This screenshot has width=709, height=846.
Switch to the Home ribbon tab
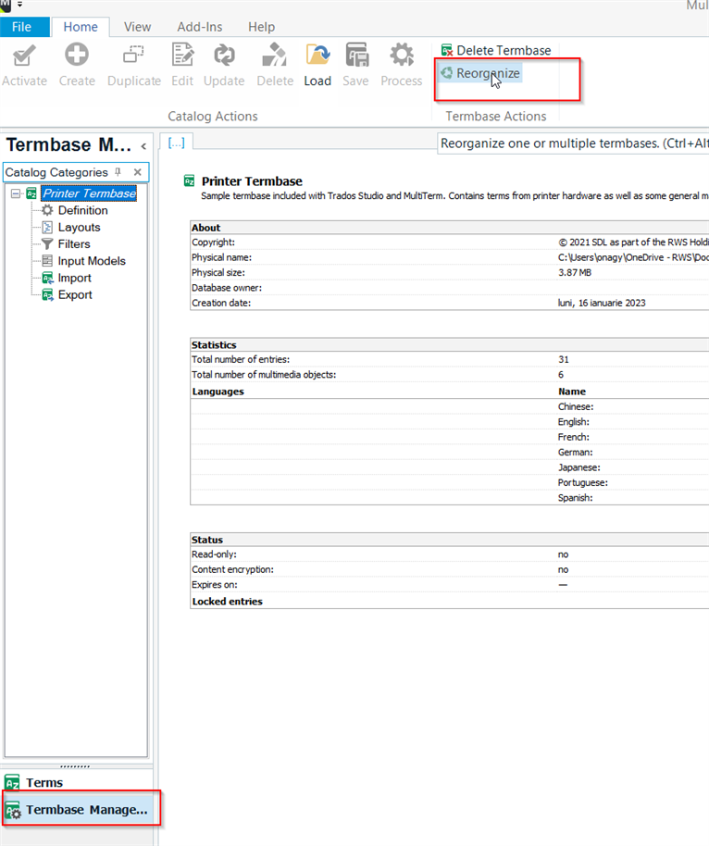click(81, 27)
